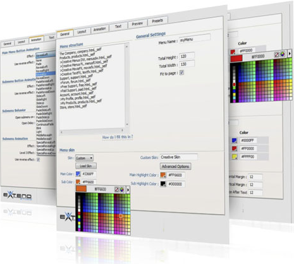Screen dimensions: 294x264
Task: Pick RevealDown from the effect list
Action: [43, 78]
